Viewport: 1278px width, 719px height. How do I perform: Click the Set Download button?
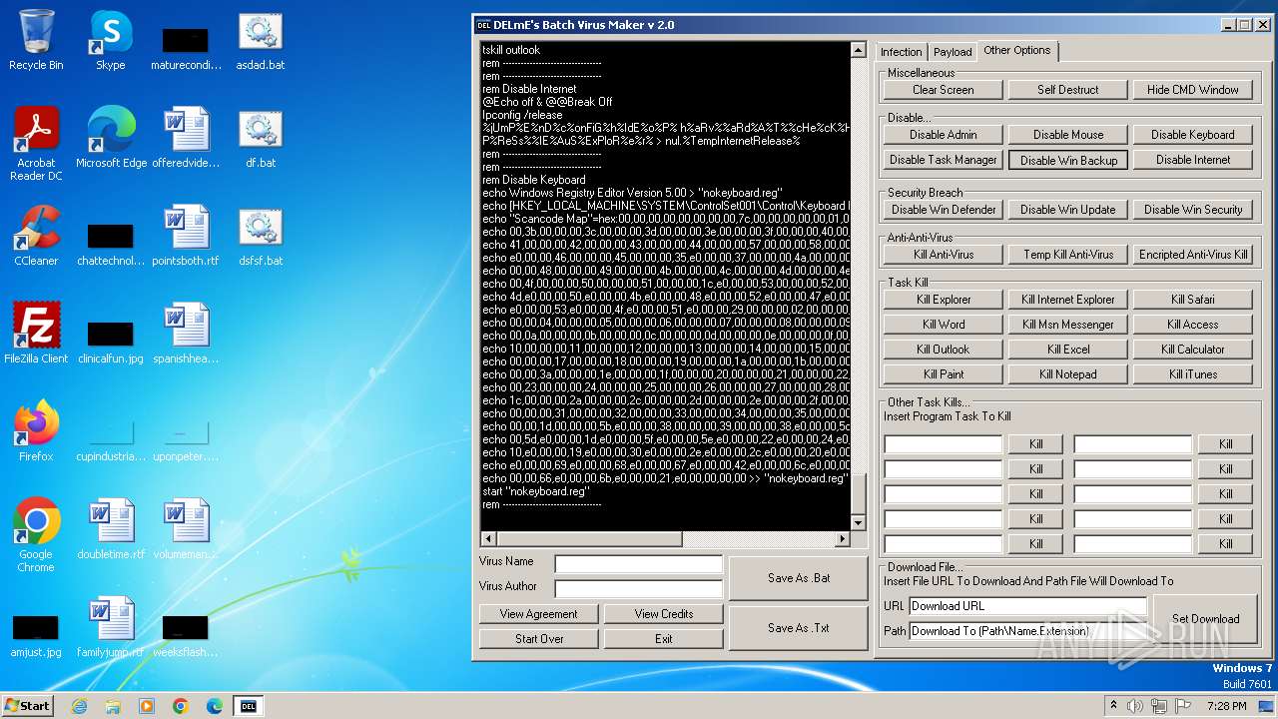(1205, 619)
